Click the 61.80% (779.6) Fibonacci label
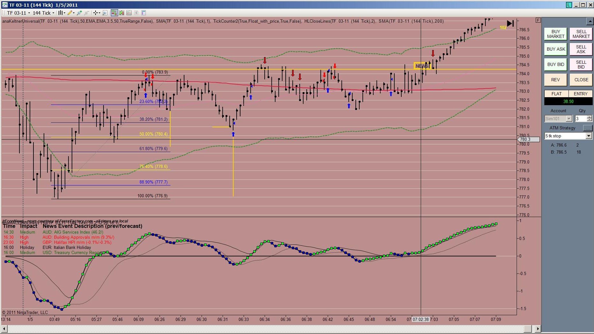The height and width of the screenshot is (334, 594). 153,149
